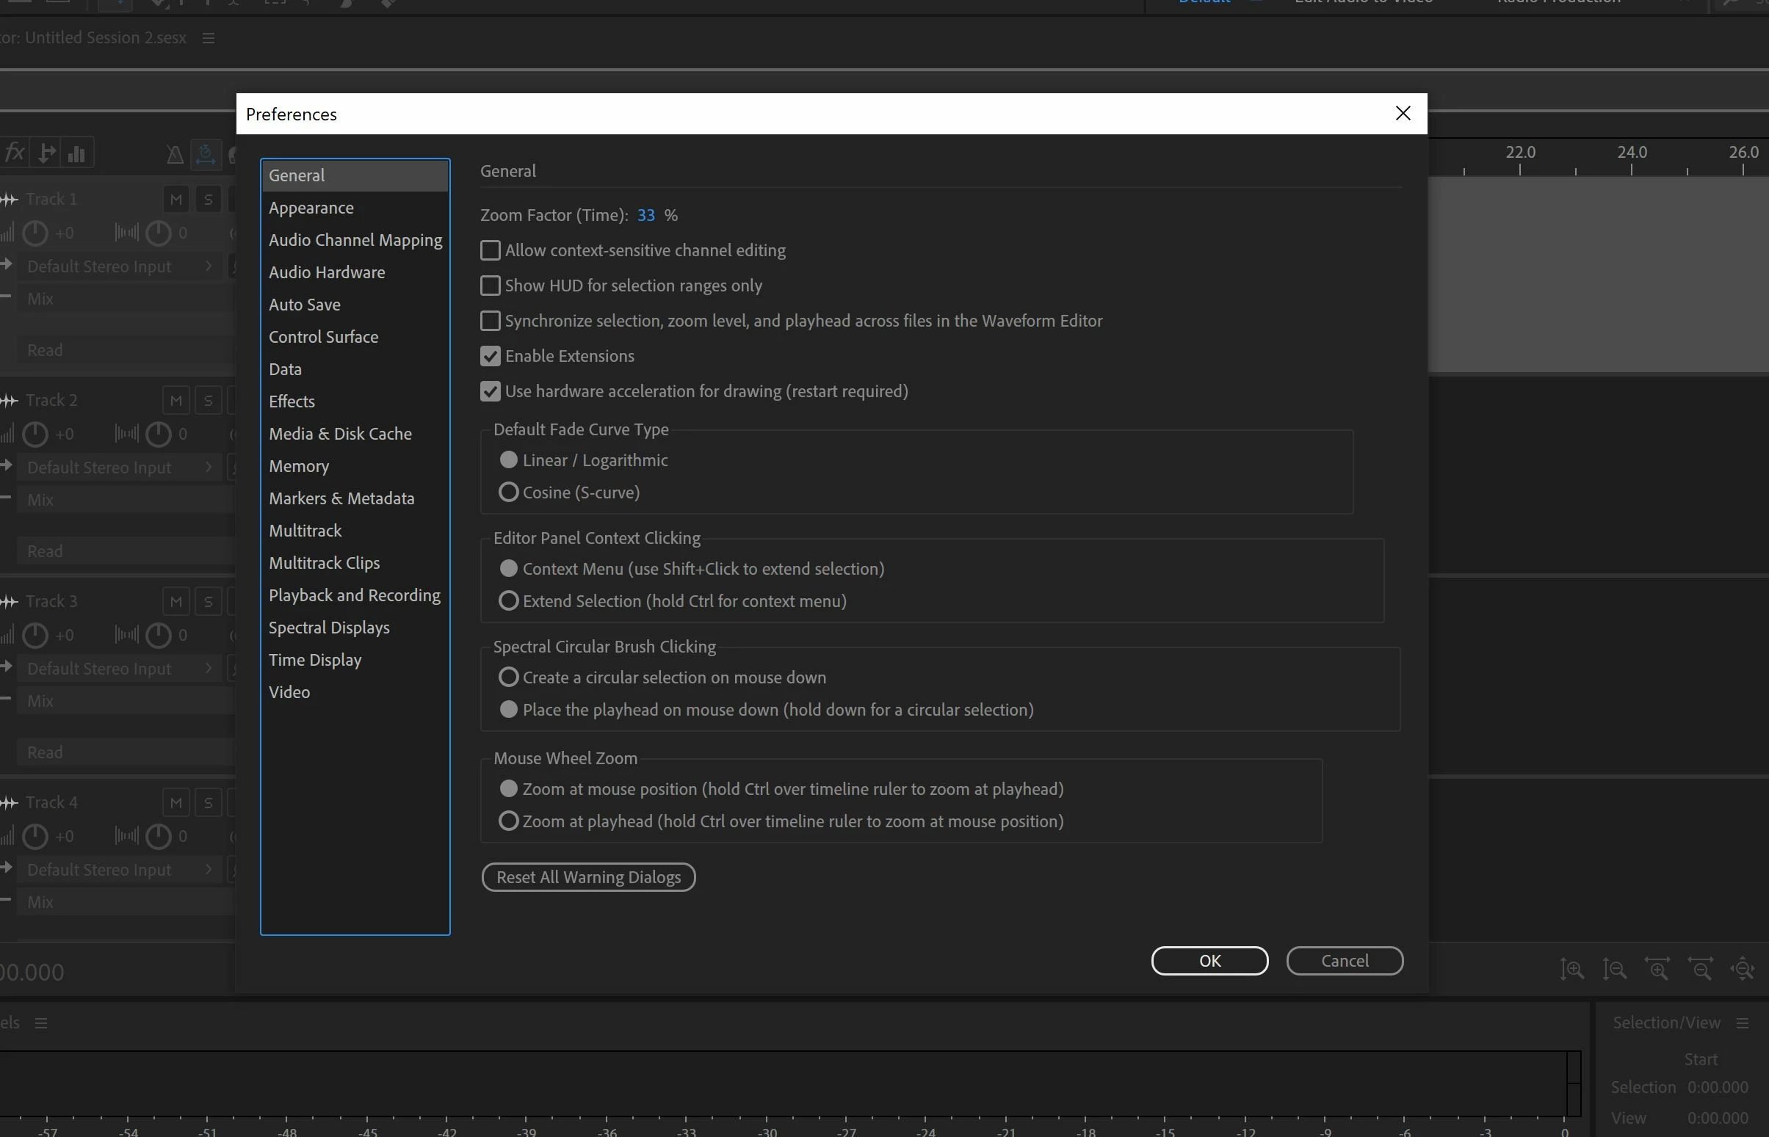Image resolution: width=1769 pixels, height=1137 pixels.
Task: Mute Track 2 with M button
Action: pos(175,400)
